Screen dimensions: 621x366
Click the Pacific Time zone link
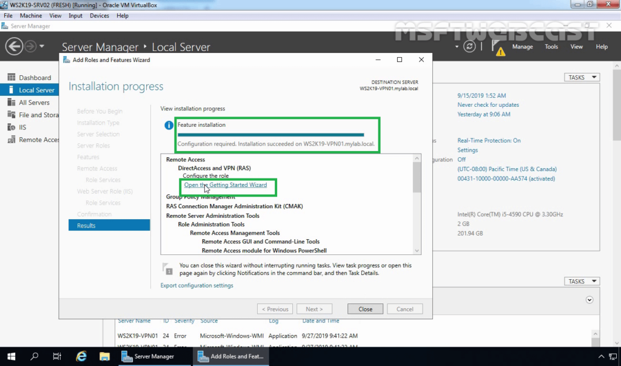pos(507,169)
